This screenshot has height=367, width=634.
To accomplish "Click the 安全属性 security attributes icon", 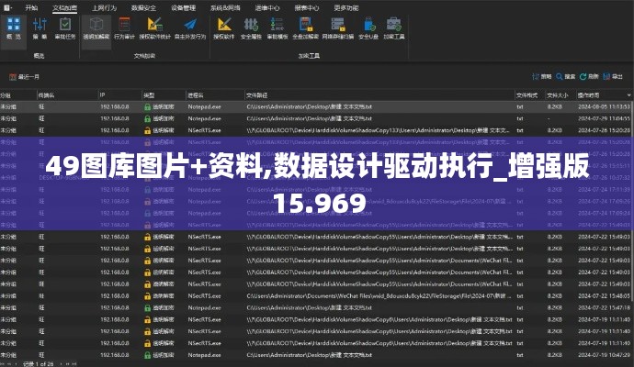I will [252, 28].
